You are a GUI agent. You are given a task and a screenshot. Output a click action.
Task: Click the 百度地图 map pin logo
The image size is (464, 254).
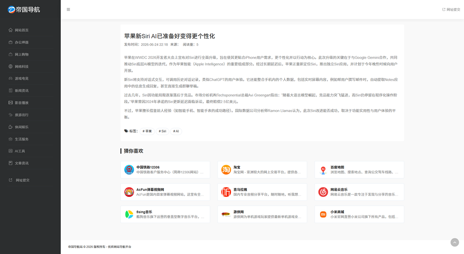click(x=323, y=169)
